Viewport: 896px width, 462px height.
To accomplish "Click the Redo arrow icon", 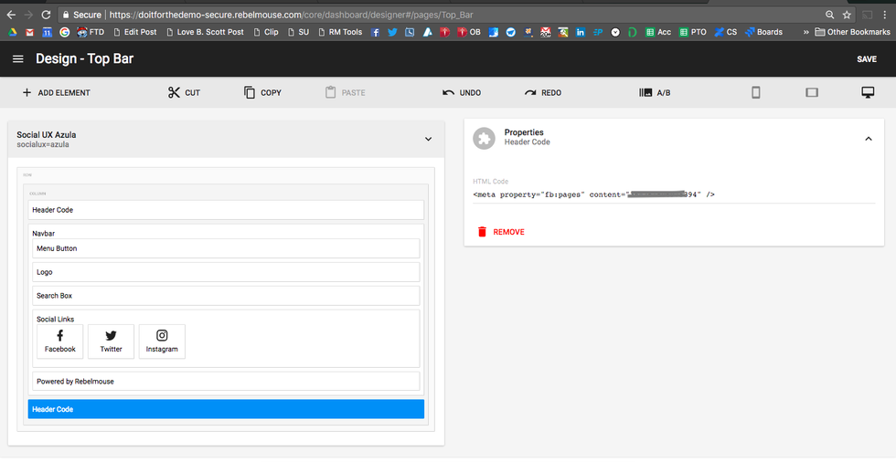I will (x=530, y=92).
